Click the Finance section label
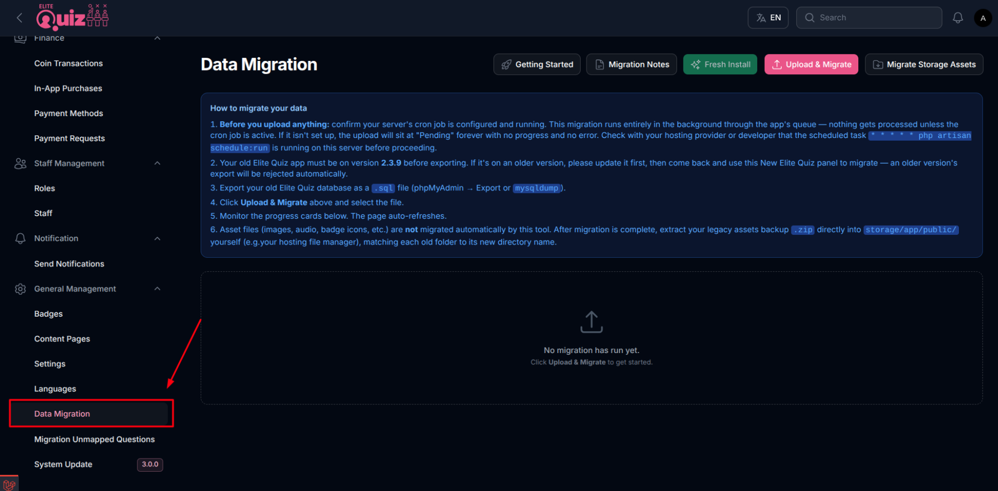This screenshot has width=998, height=491. pyautogui.click(x=49, y=38)
